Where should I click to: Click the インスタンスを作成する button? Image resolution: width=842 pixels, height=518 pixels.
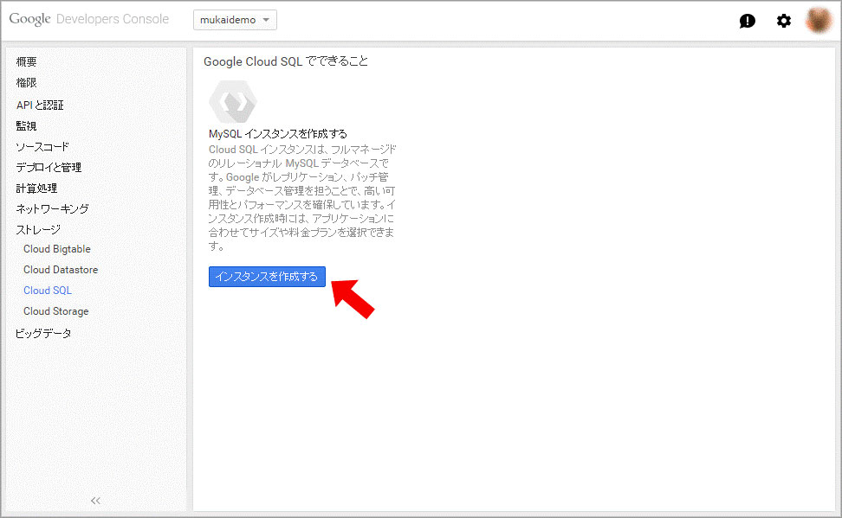(267, 277)
